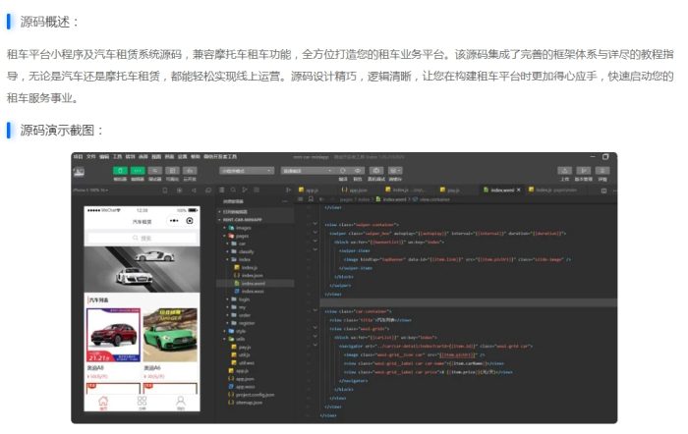
Task: Toggle the green Simulator button in toolbar
Action: tap(120, 170)
